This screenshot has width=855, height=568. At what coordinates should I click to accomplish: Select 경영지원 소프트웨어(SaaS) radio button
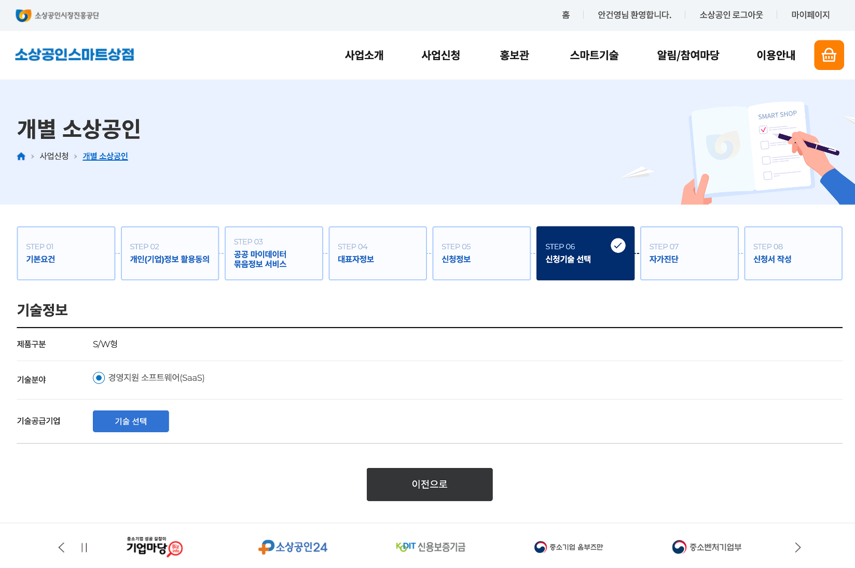[99, 378]
